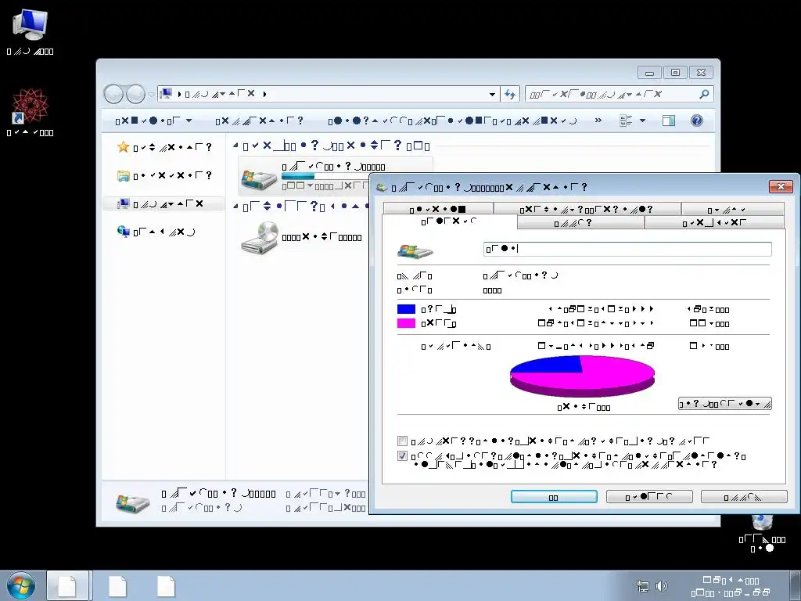Expand the toolbar overflow double-chevron
This screenshot has width=801, height=601.
coord(598,120)
